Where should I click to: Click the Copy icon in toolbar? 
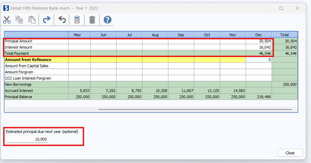[19, 20]
